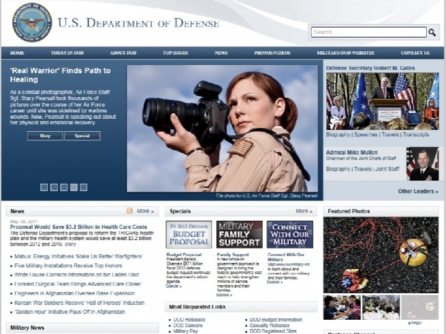Click the Military News section header
446x334 pixels.
point(82,328)
